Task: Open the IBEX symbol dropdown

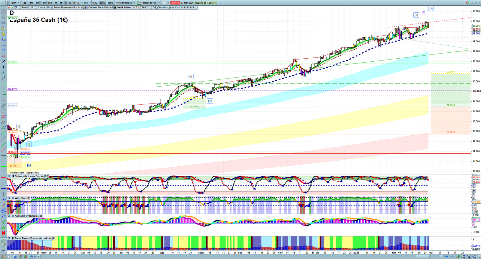Action: click(x=15, y=3)
